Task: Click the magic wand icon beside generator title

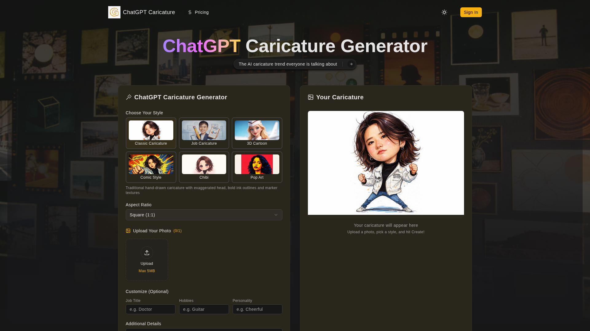Action: pyautogui.click(x=129, y=97)
